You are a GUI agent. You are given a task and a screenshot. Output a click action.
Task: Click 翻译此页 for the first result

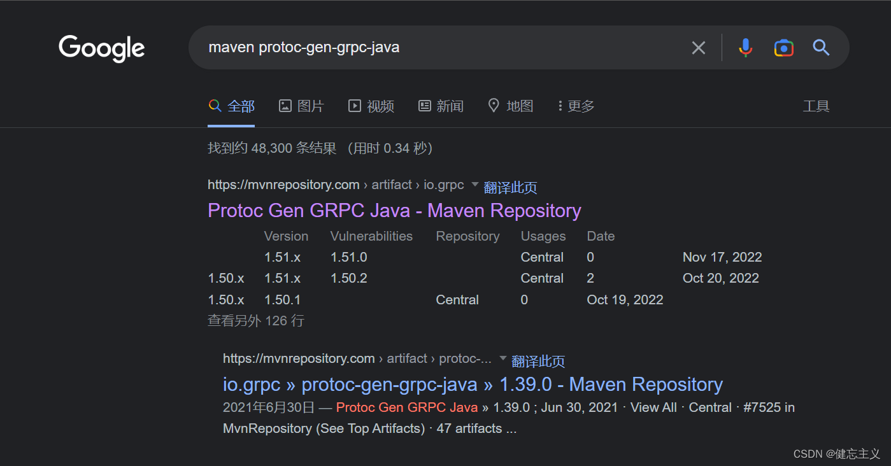point(510,188)
